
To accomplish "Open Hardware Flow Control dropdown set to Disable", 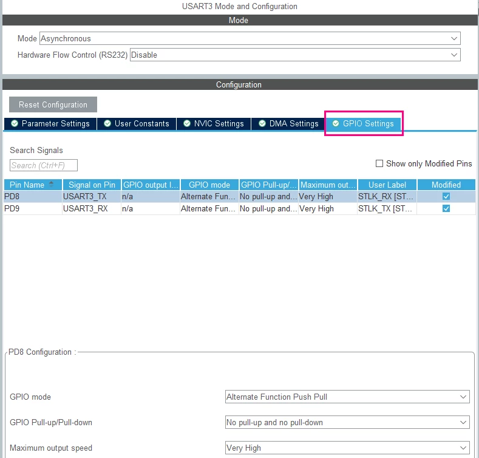I will [295, 55].
